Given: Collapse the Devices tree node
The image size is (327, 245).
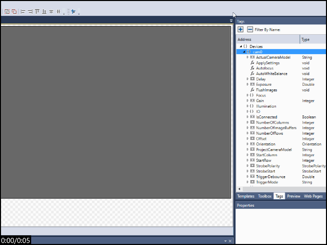Looking at the screenshot, I should 241,46.
